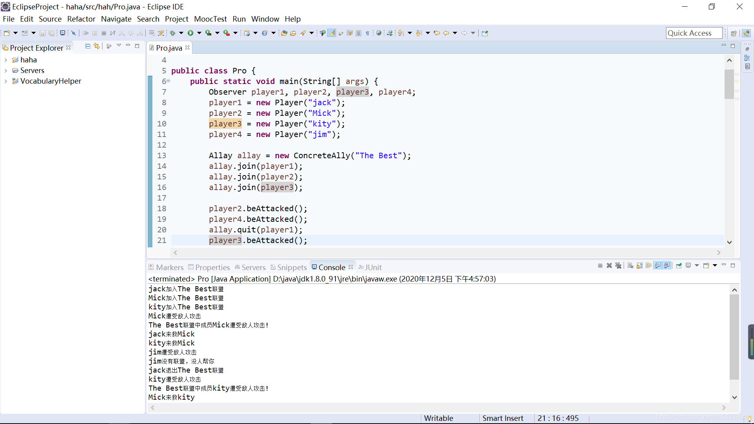Toggle Scroll Lock in Console

(x=639, y=266)
